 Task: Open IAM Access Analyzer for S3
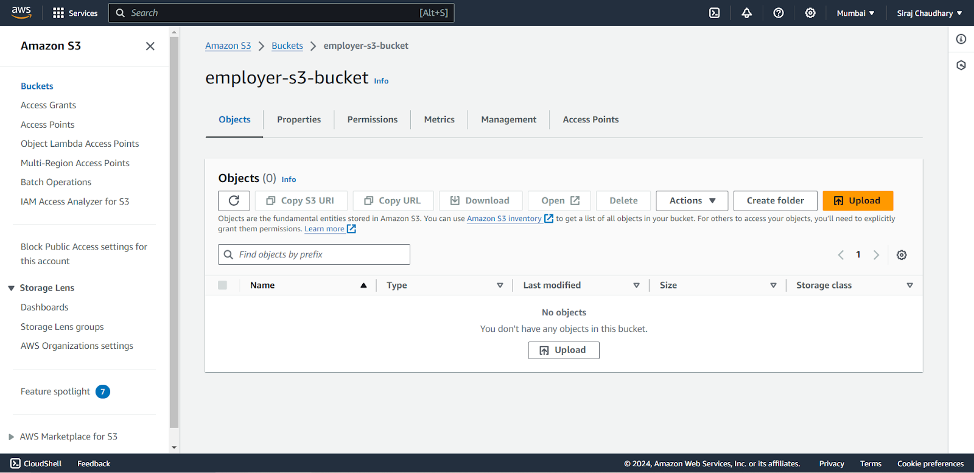tap(75, 201)
